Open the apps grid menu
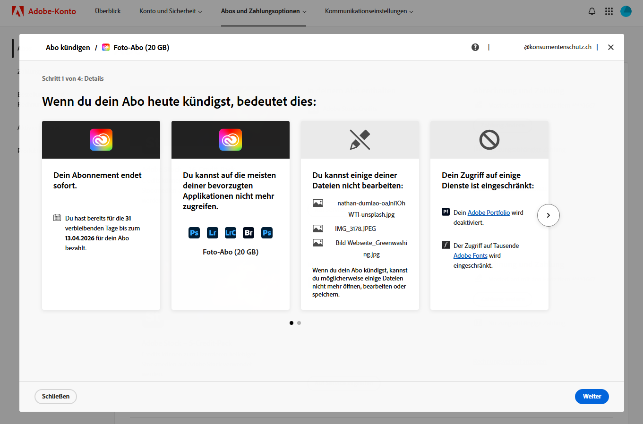This screenshot has height=424, width=643. point(609,11)
